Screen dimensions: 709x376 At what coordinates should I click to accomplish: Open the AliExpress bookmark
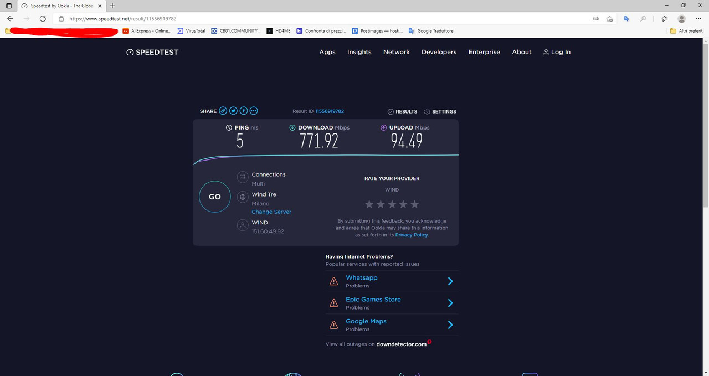pos(147,31)
